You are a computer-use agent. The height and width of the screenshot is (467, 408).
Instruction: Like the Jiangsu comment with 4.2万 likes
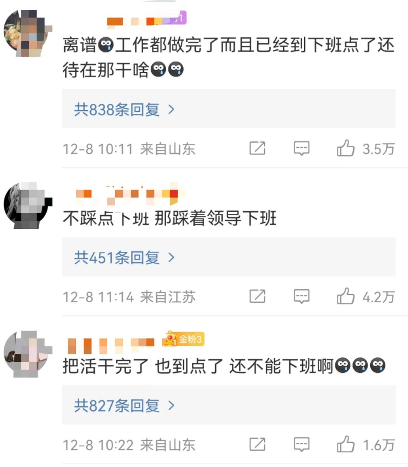345,296
